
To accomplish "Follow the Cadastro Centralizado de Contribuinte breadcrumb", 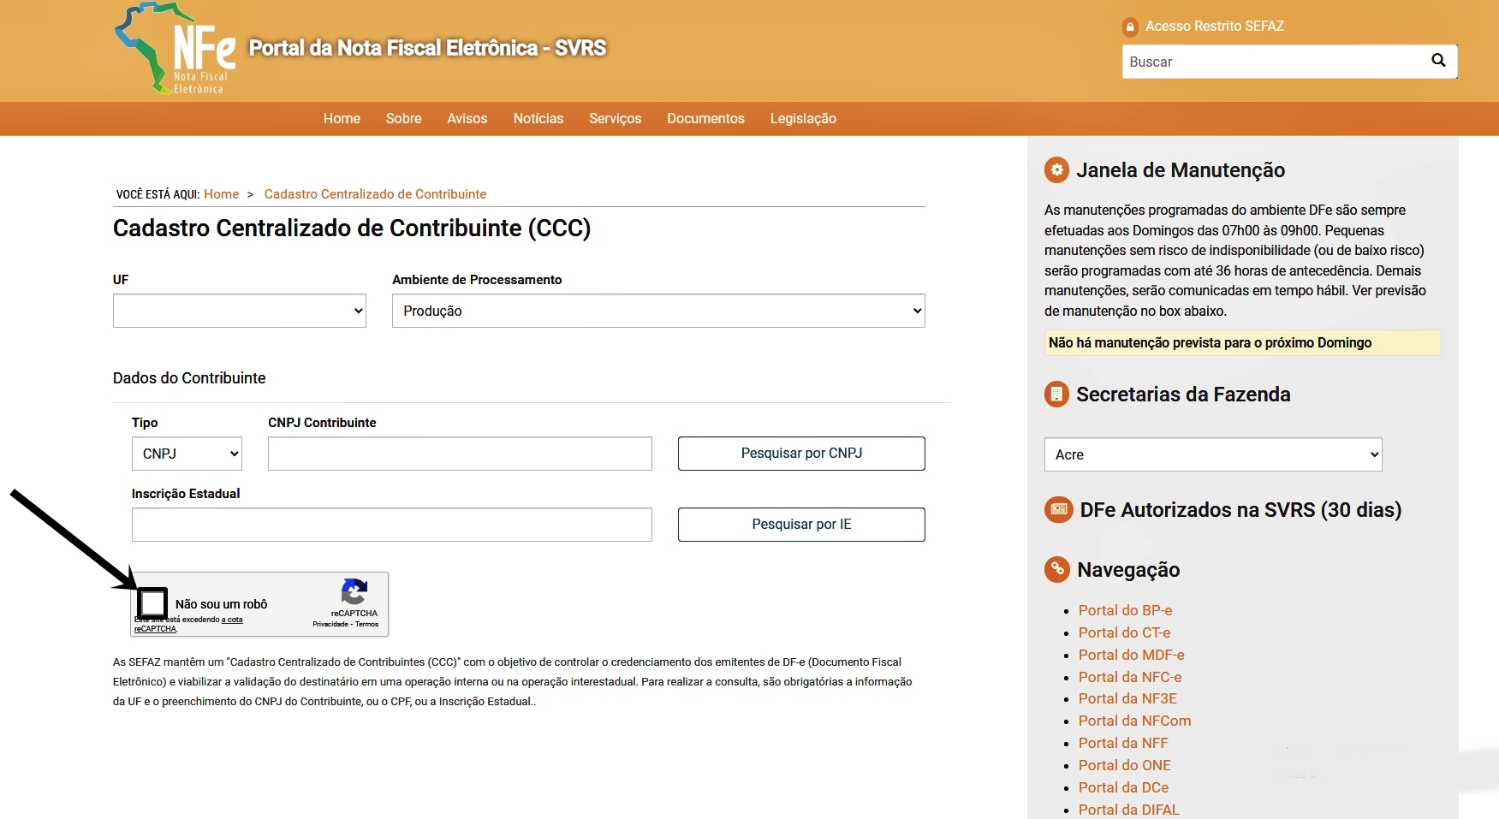I will pyautogui.click(x=375, y=194).
